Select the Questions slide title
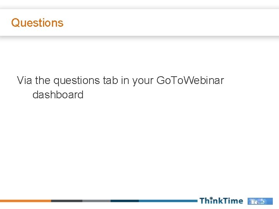The height and width of the screenshot is (209, 279). tap(37, 23)
